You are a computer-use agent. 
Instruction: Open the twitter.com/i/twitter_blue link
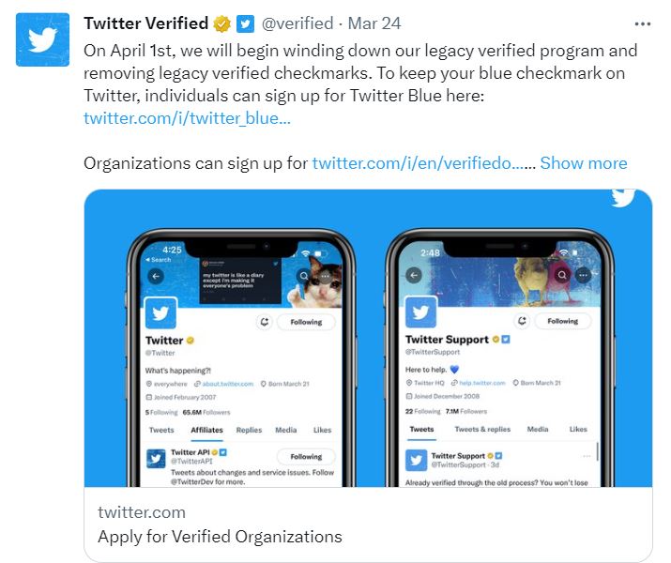[187, 118]
